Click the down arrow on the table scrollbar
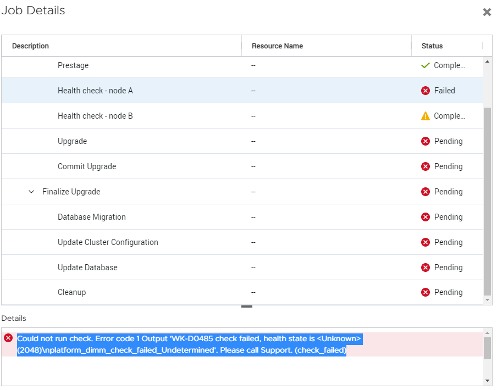The image size is (497, 390). tap(488, 300)
